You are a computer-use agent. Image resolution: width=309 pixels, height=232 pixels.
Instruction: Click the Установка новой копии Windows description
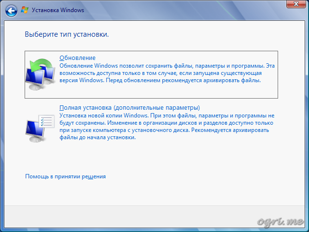(167, 127)
